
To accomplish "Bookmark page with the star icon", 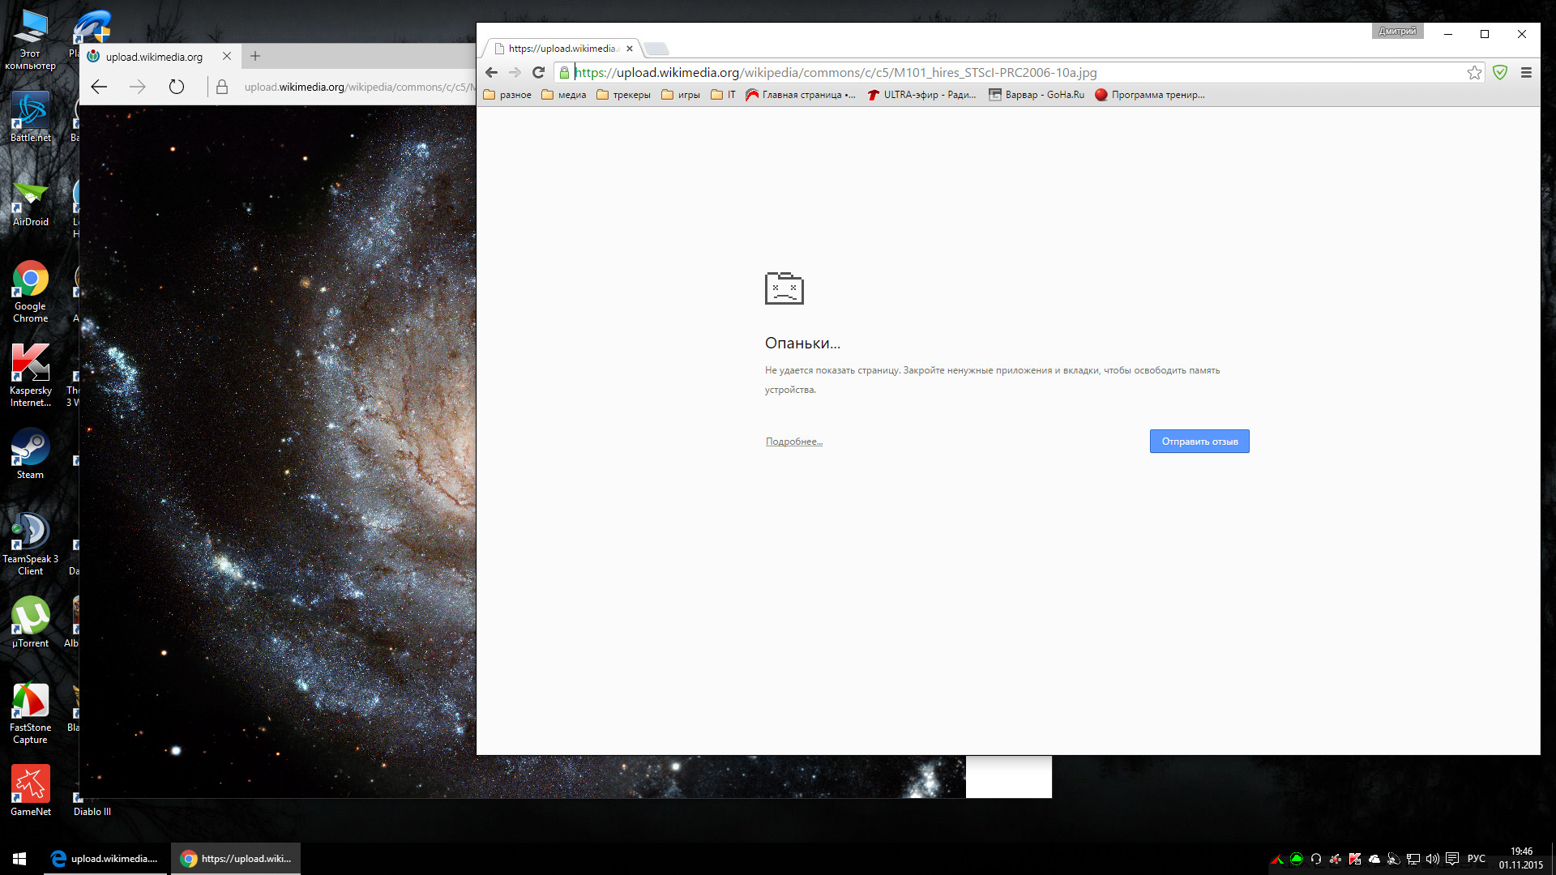I will click(1474, 73).
